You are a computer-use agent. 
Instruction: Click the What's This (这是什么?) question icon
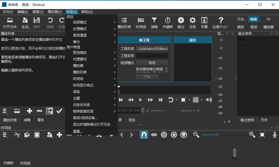[220, 23]
